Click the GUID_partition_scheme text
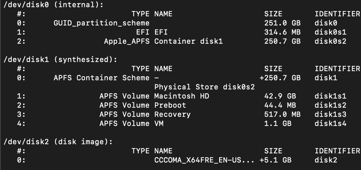 [101, 23]
